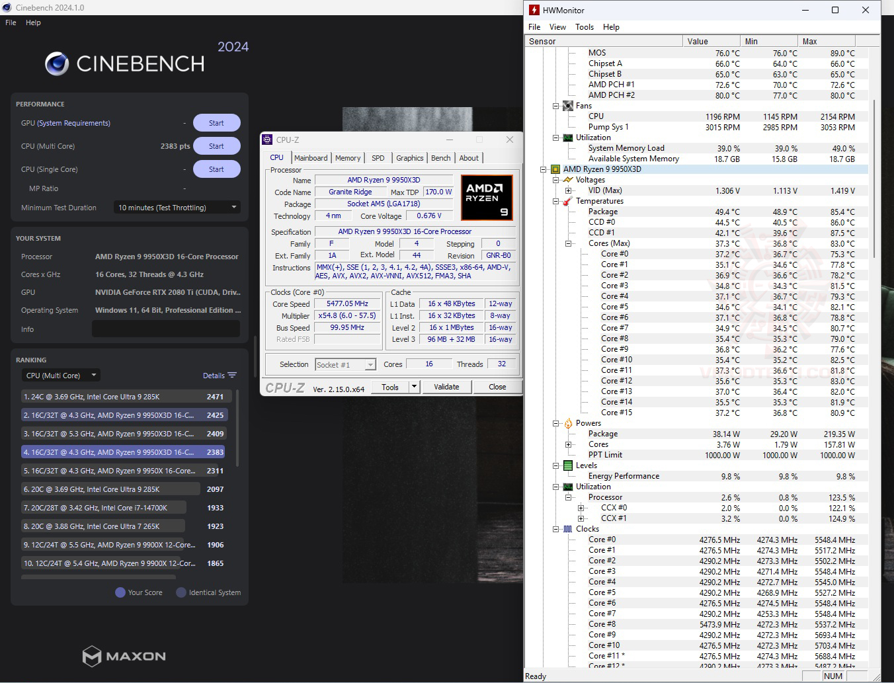The height and width of the screenshot is (683, 894).
Task: Collapse the Voltages group
Action: [556, 180]
